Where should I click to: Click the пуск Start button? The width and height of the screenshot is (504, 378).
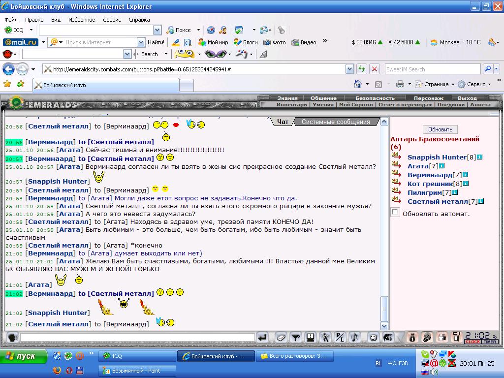click(24, 356)
